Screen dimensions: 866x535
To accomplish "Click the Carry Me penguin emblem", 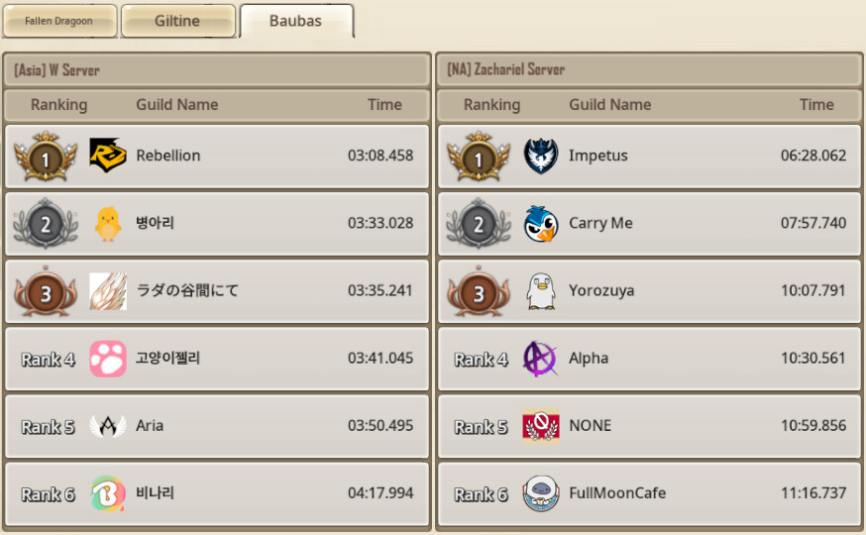I will [541, 223].
